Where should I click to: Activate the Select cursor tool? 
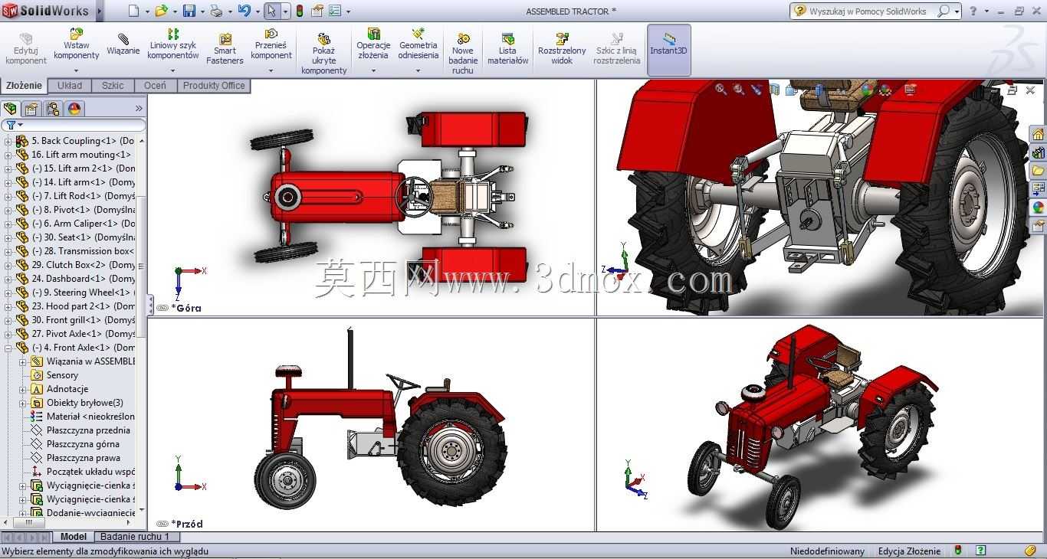point(271,11)
